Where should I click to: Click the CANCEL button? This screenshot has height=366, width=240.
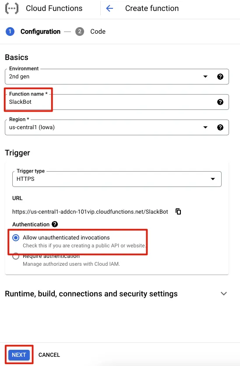coord(49,355)
